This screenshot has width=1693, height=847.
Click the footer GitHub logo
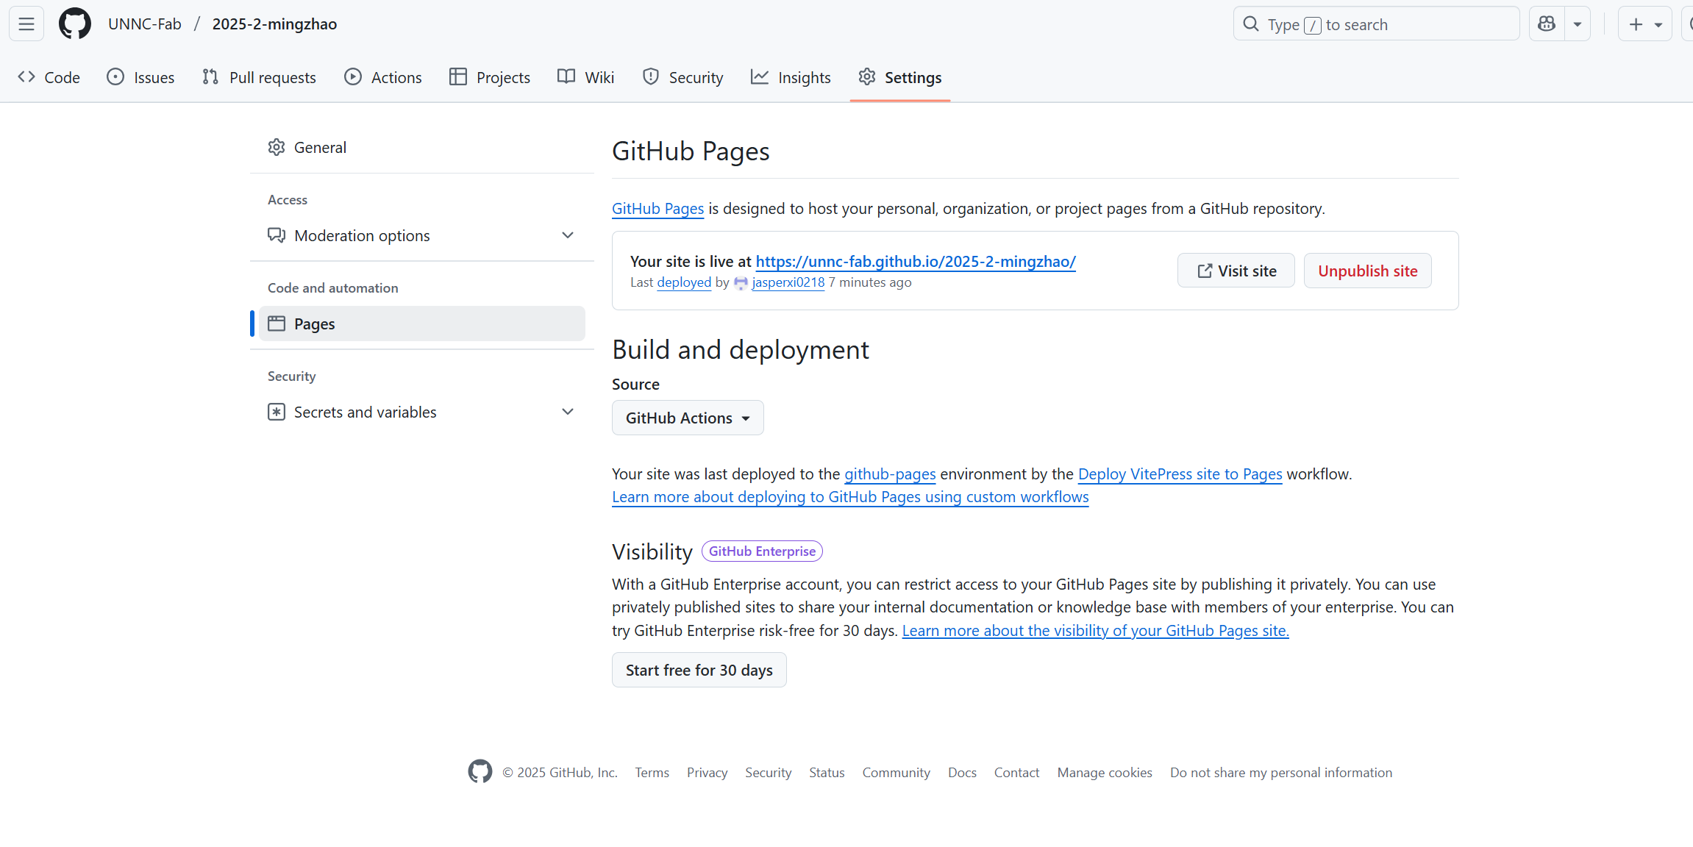480,771
